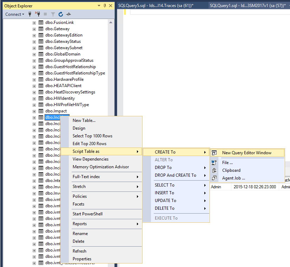The height and width of the screenshot is (267, 290).
Task: Pin the Object Explorer panel with auto-hide icon
Action: tap(105, 6)
